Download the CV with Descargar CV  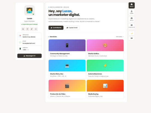(x=29, y=56)
